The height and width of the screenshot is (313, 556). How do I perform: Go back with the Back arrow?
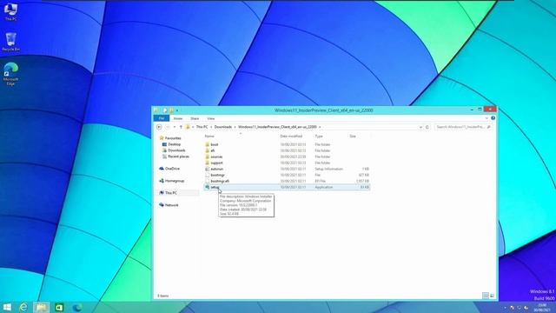pos(159,127)
